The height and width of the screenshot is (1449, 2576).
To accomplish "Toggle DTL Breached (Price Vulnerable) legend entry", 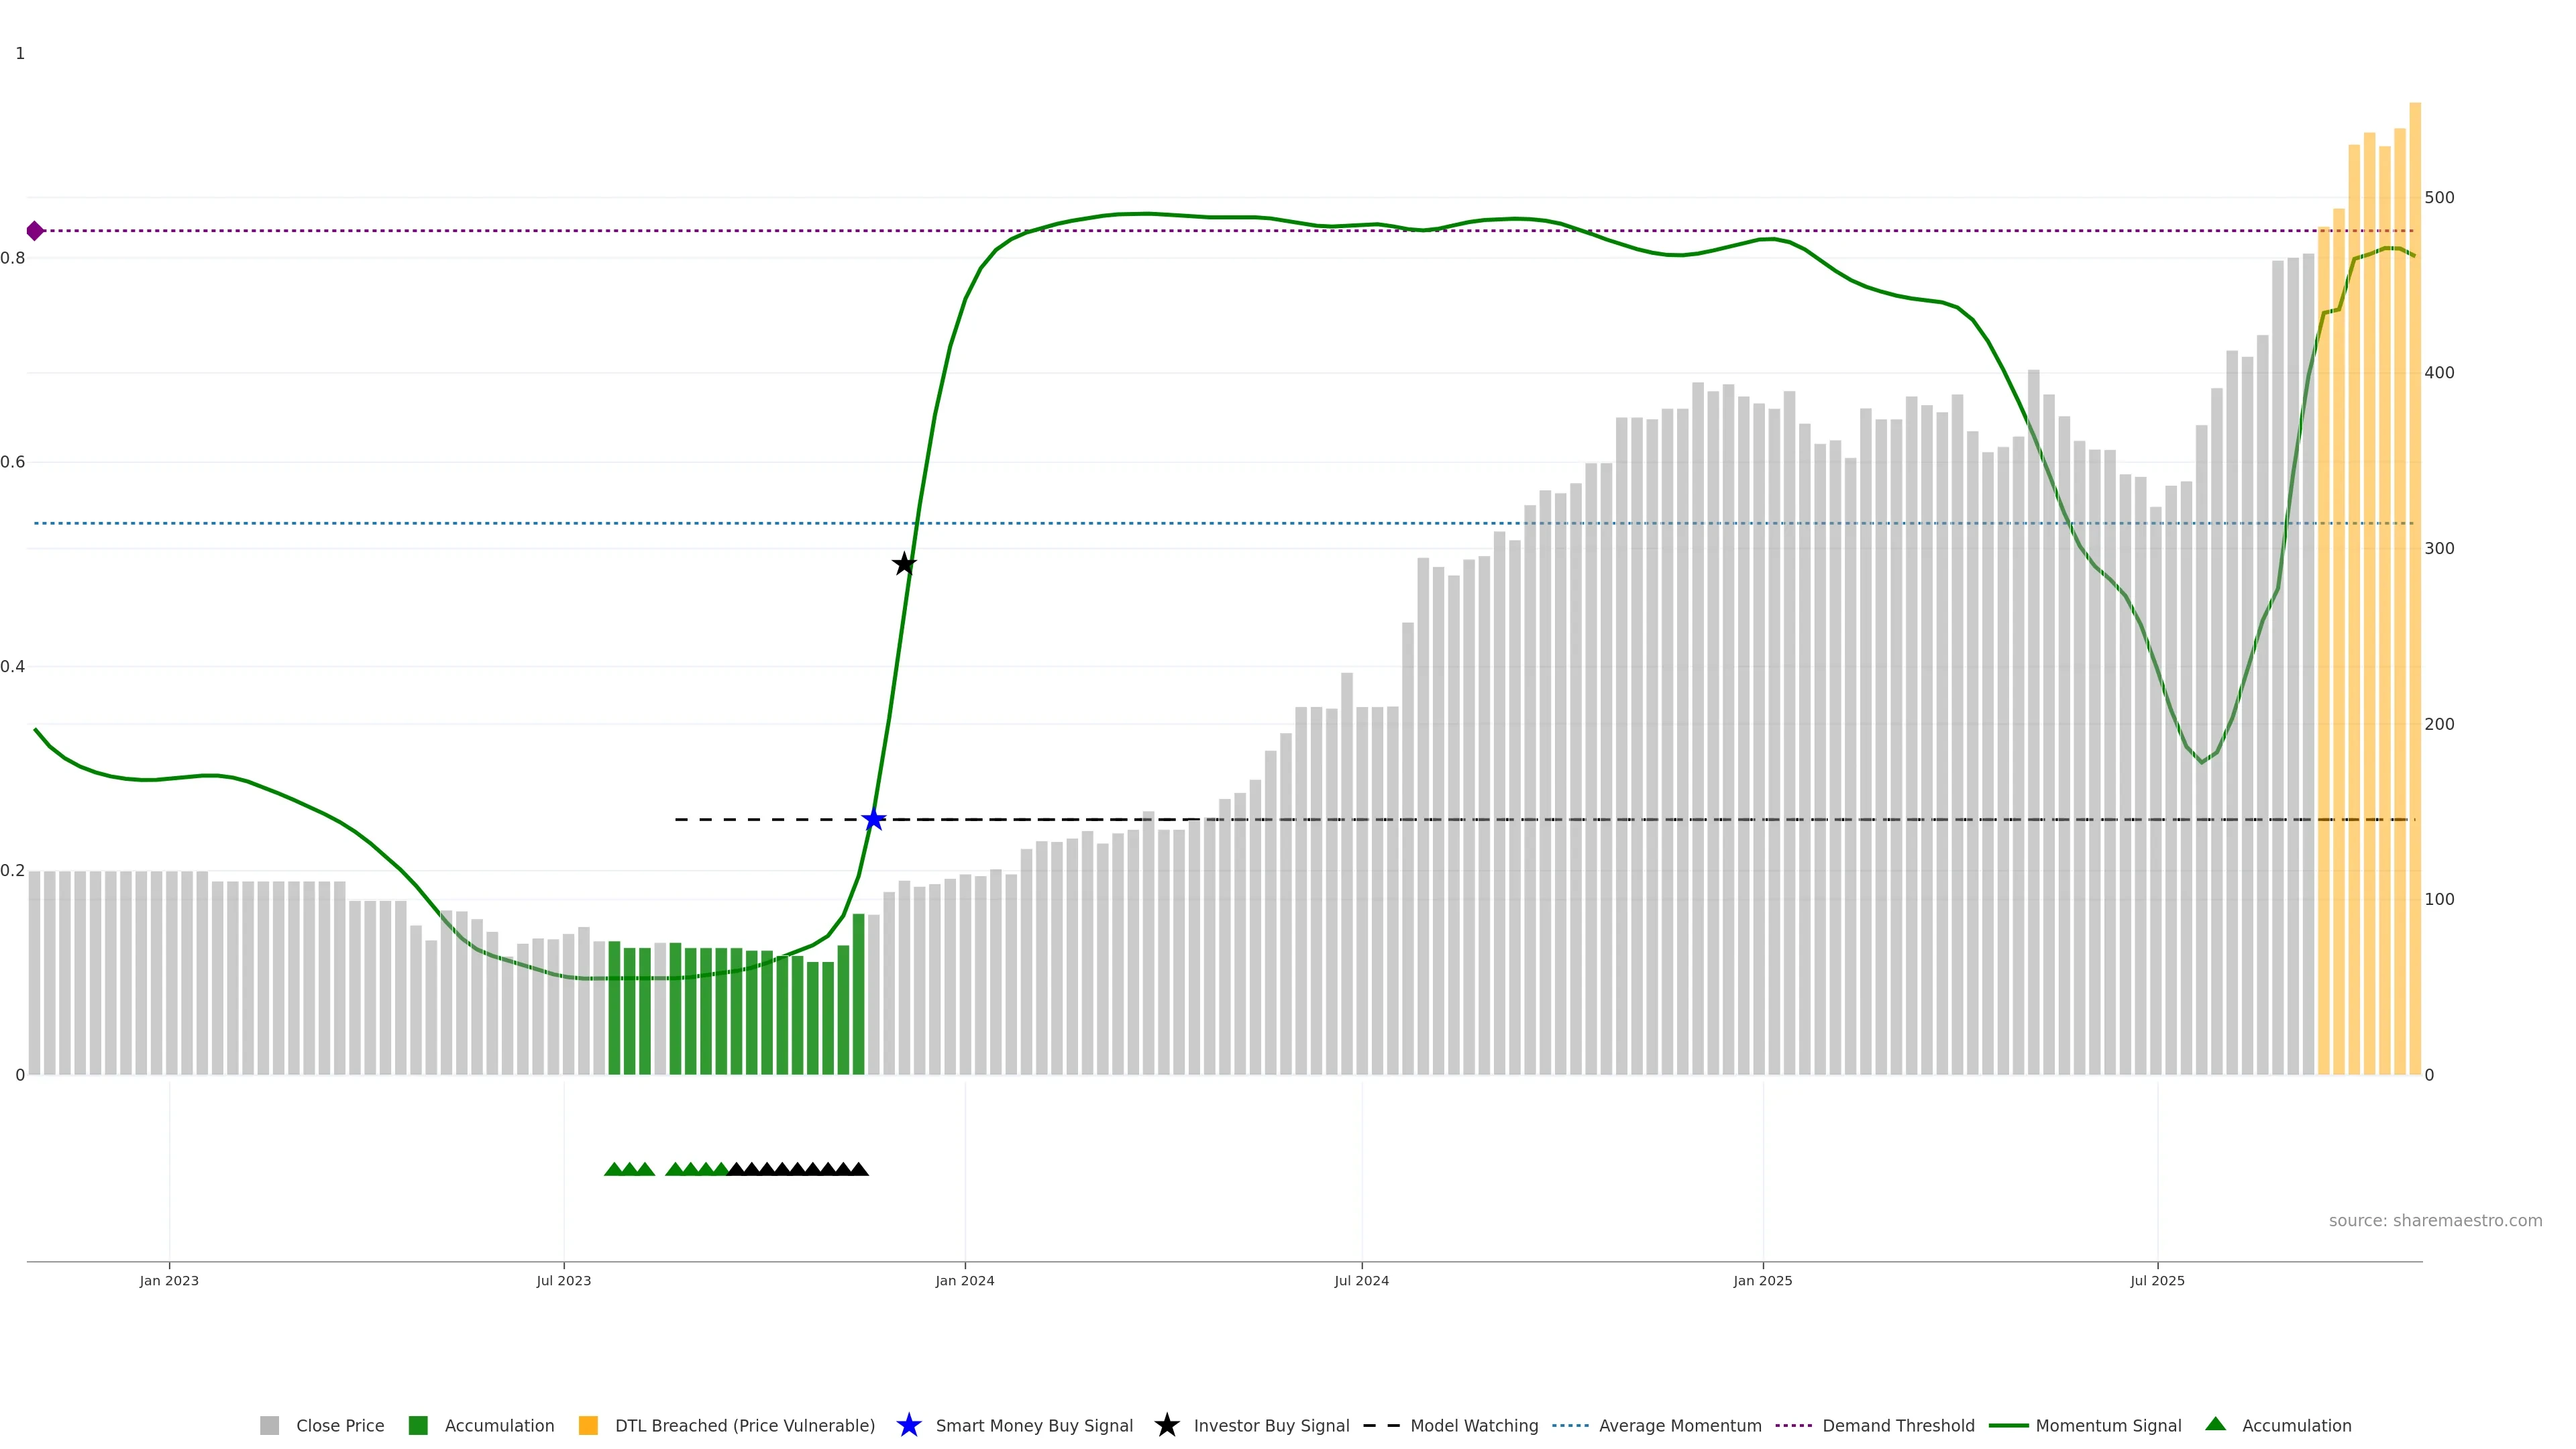I will 744,1426.
